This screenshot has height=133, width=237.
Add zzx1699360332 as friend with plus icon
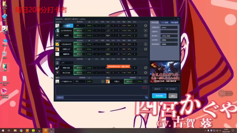(x=145, y=31)
